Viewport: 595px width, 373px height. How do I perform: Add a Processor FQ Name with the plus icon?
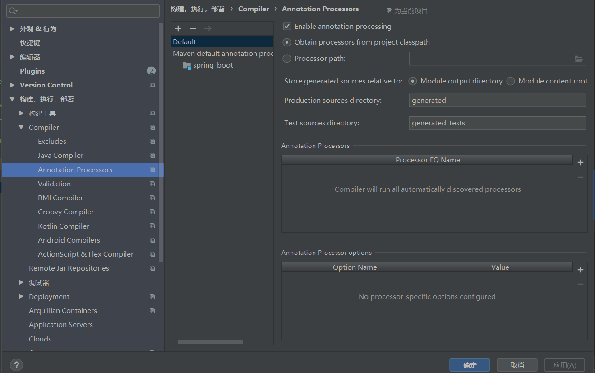coord(581,162)
